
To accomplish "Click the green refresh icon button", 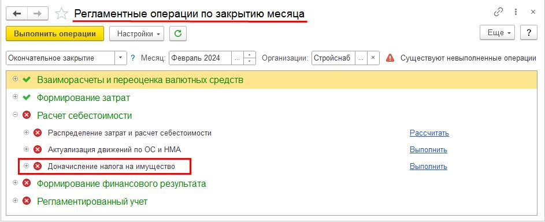I will (178, 33).
